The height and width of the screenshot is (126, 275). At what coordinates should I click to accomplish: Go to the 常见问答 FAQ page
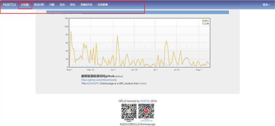[39, 5]
